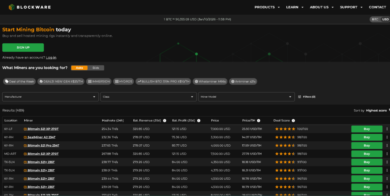Buy the S21+ 235T priced 4,375.00 USD

point(367,171)
